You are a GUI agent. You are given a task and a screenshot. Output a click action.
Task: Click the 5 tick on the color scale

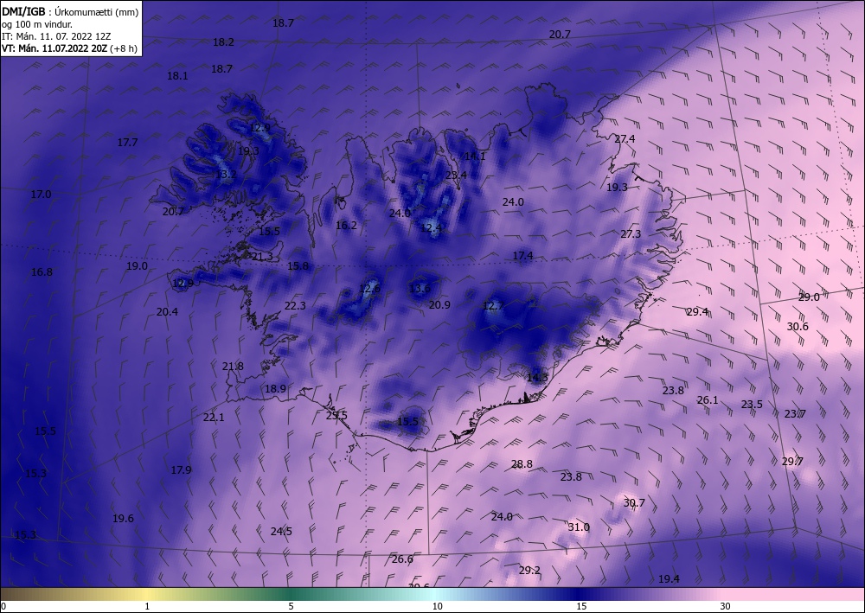pyautogui.click(x=291, y=607)
